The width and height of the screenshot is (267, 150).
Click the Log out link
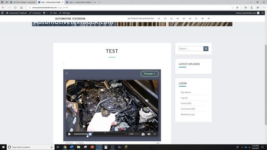[184, 98]
